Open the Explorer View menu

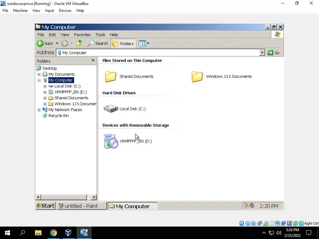point(65,35)
